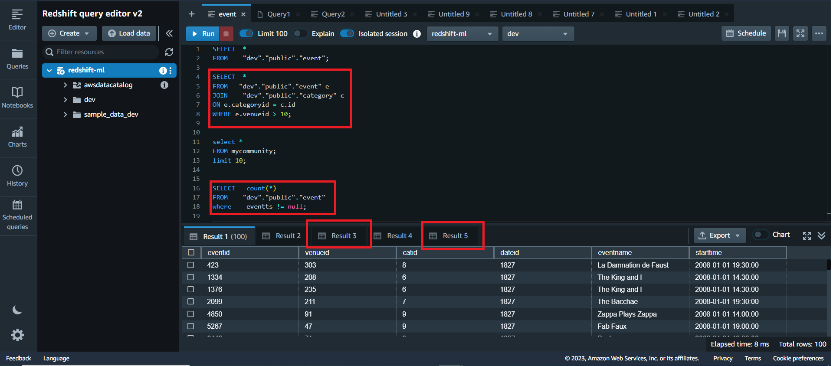Open the Export dropdown

pos(720,235)
